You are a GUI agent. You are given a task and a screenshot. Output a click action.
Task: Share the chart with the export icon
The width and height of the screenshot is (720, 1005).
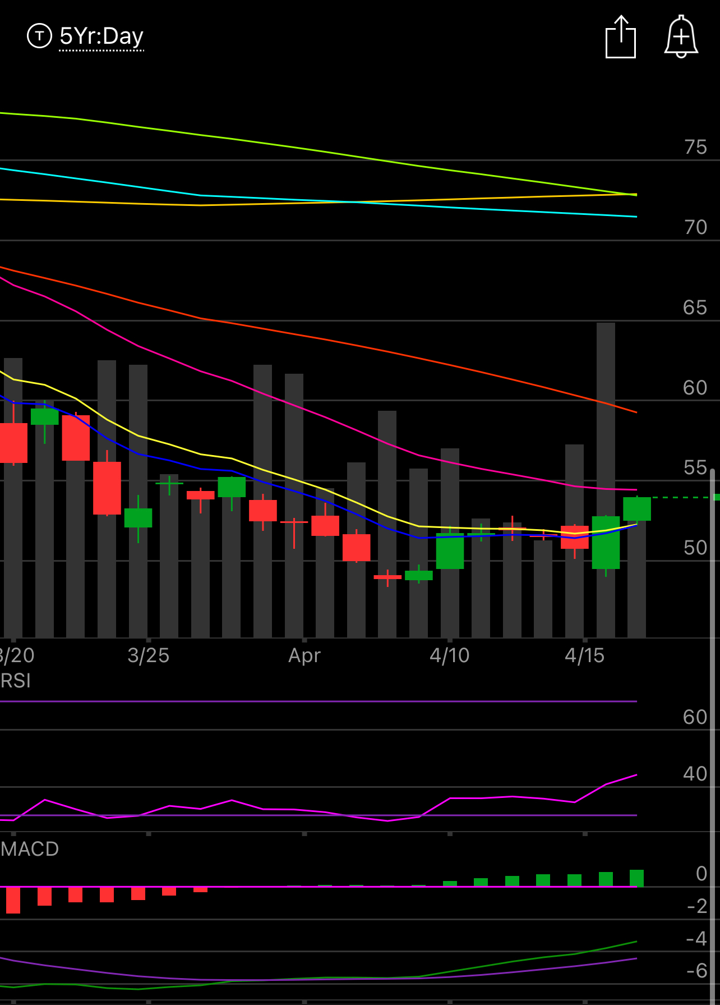click(x=621, y=36)
